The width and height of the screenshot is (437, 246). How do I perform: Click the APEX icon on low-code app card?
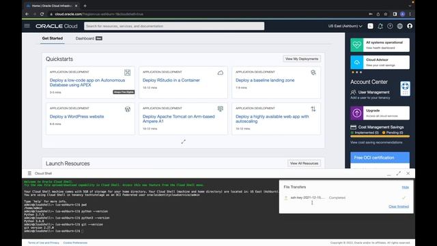[x=128, y=73]
